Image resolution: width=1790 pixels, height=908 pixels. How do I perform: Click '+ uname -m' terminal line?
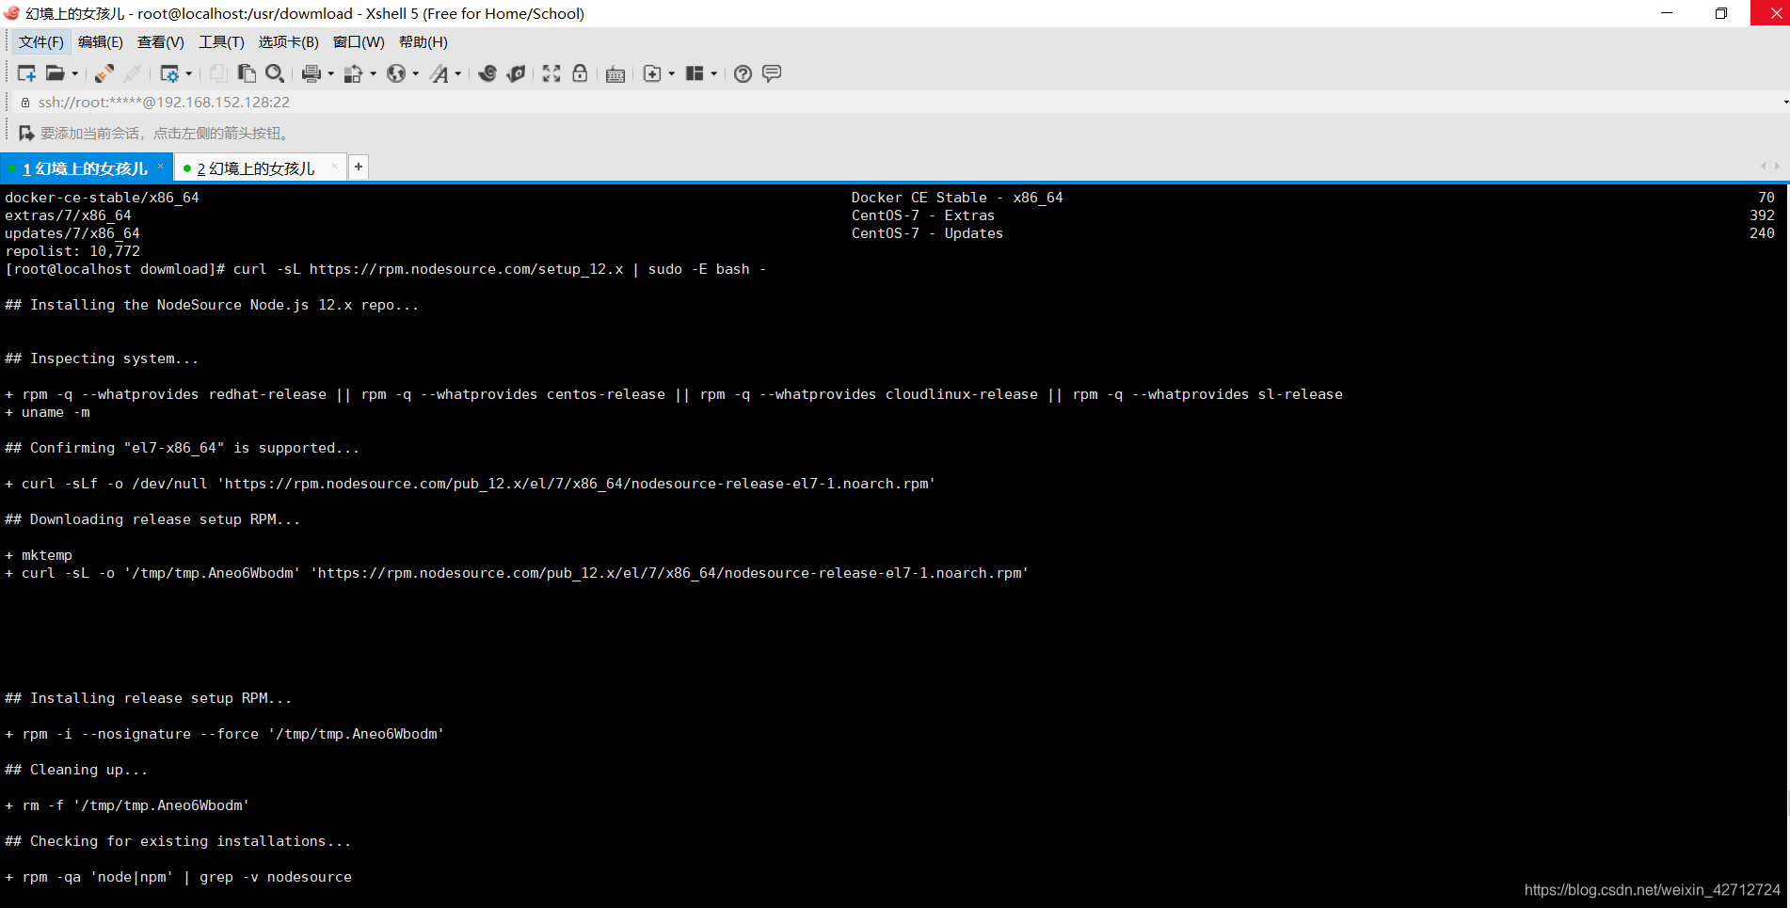coord(48,412)
